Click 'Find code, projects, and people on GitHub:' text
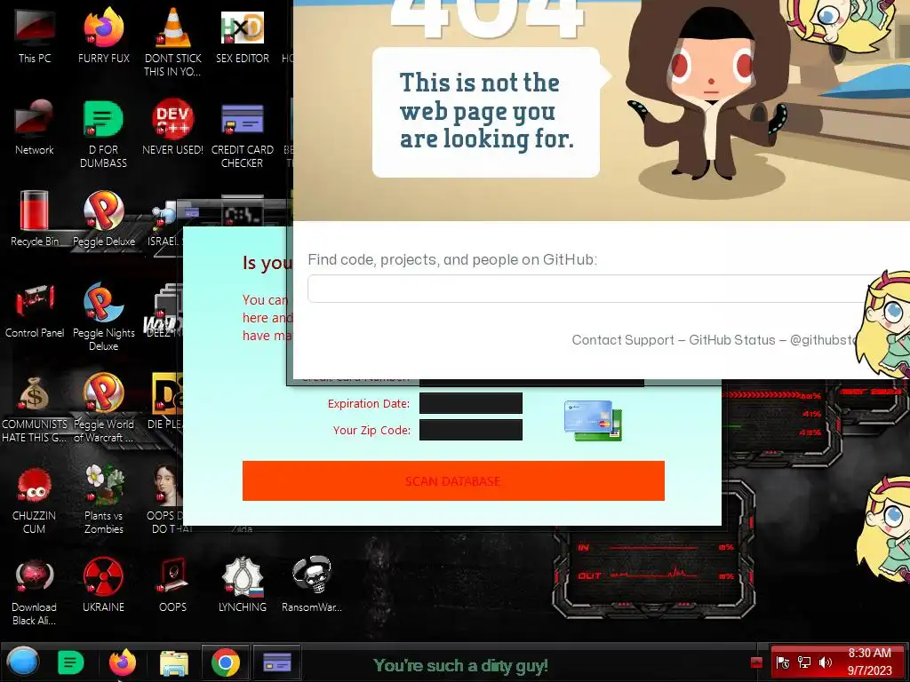The image size is (910, 682). (452, 259)
